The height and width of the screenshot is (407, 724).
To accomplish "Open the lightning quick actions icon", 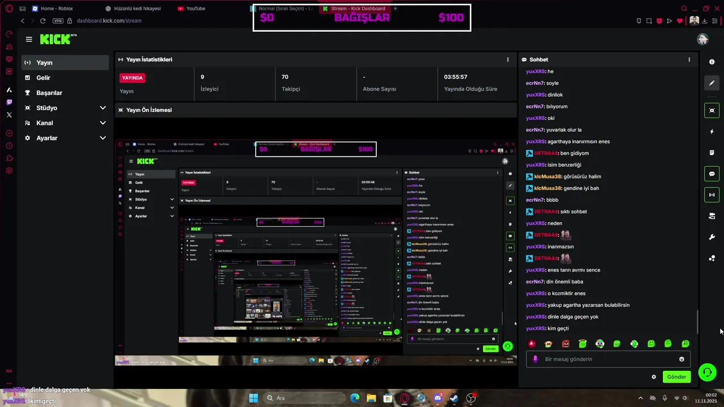I will (x=712, y=132).
